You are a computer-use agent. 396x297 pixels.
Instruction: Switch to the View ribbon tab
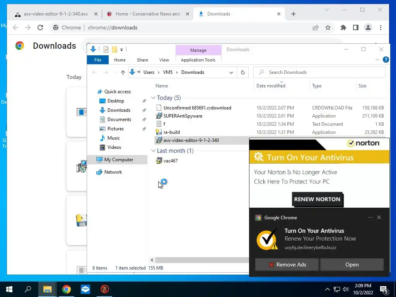(x=164, y=60)
